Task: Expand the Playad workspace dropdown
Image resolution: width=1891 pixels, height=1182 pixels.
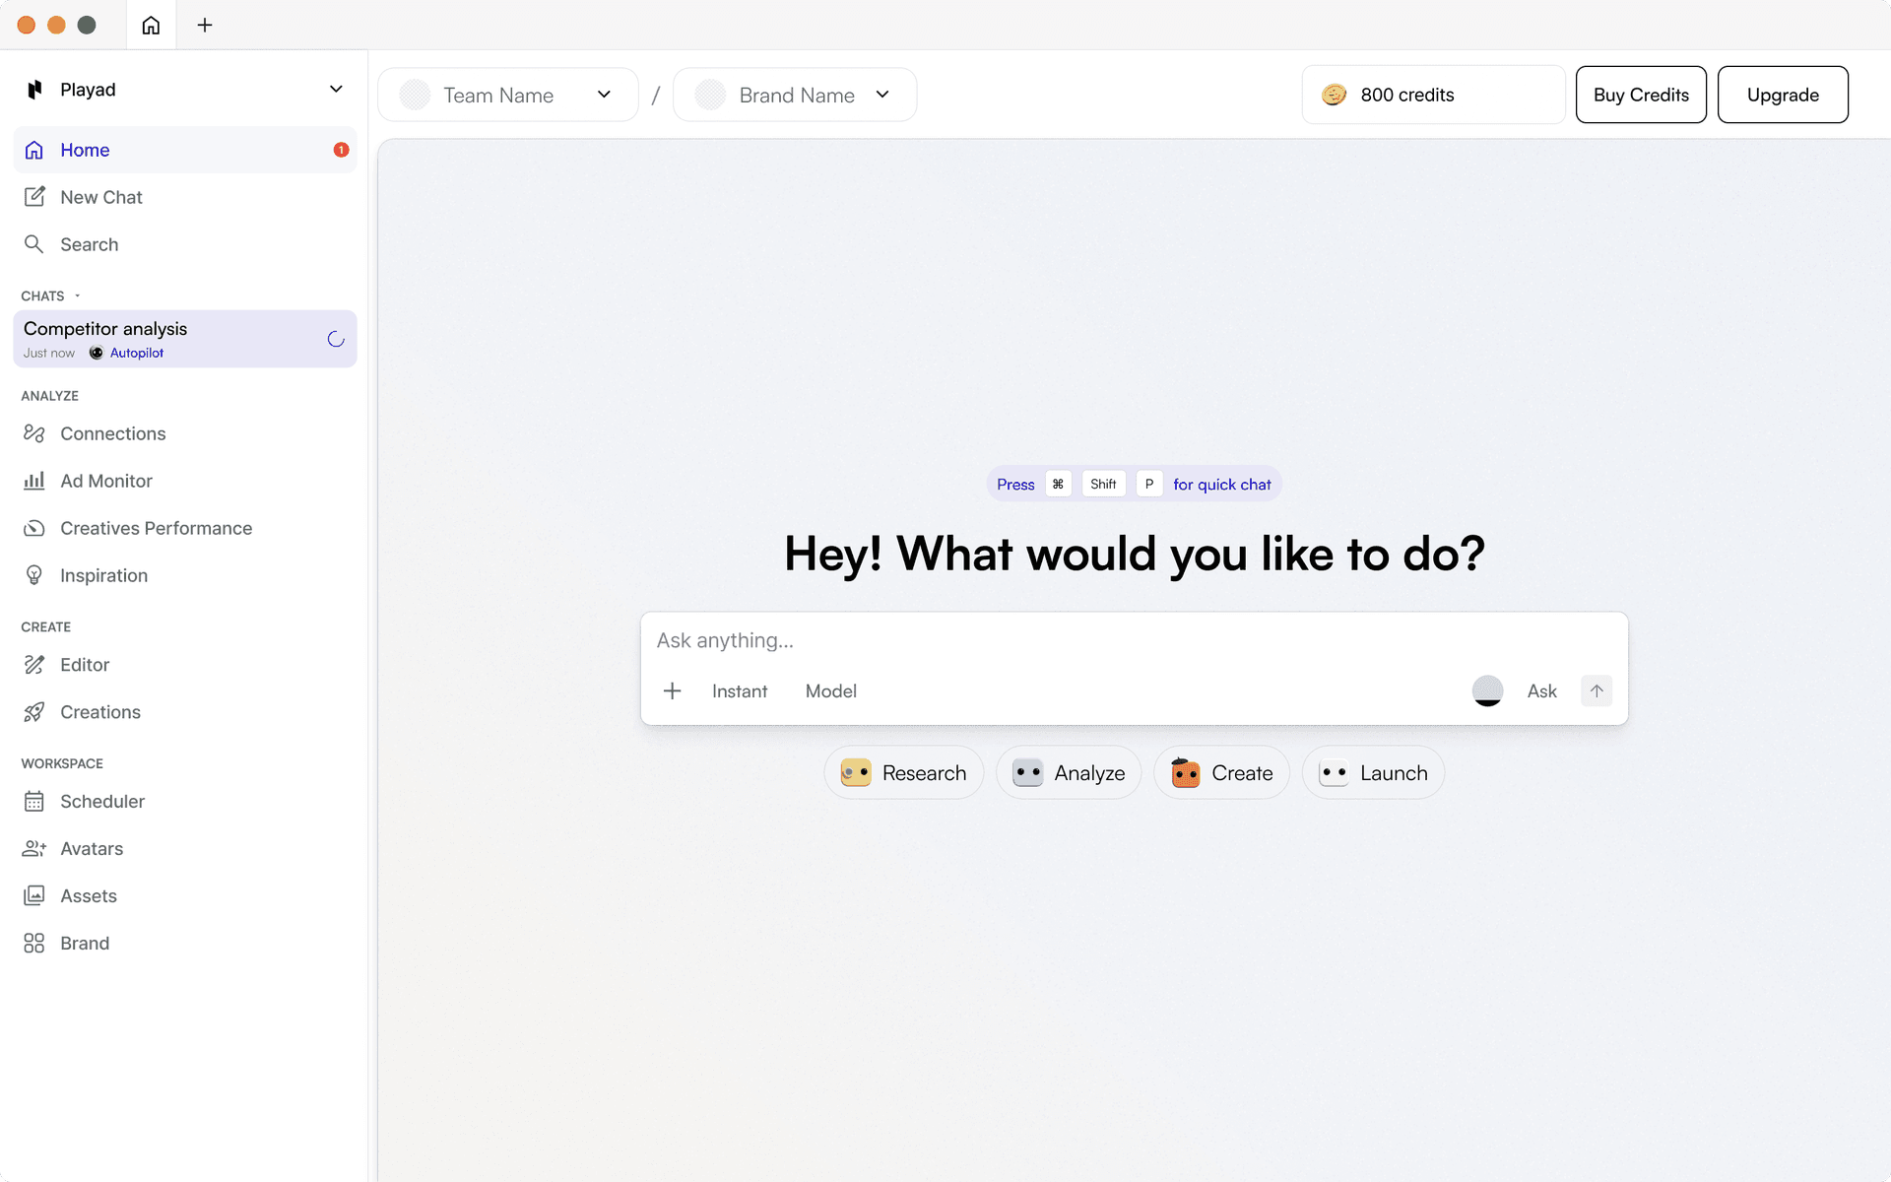Action: pos(336,90)
